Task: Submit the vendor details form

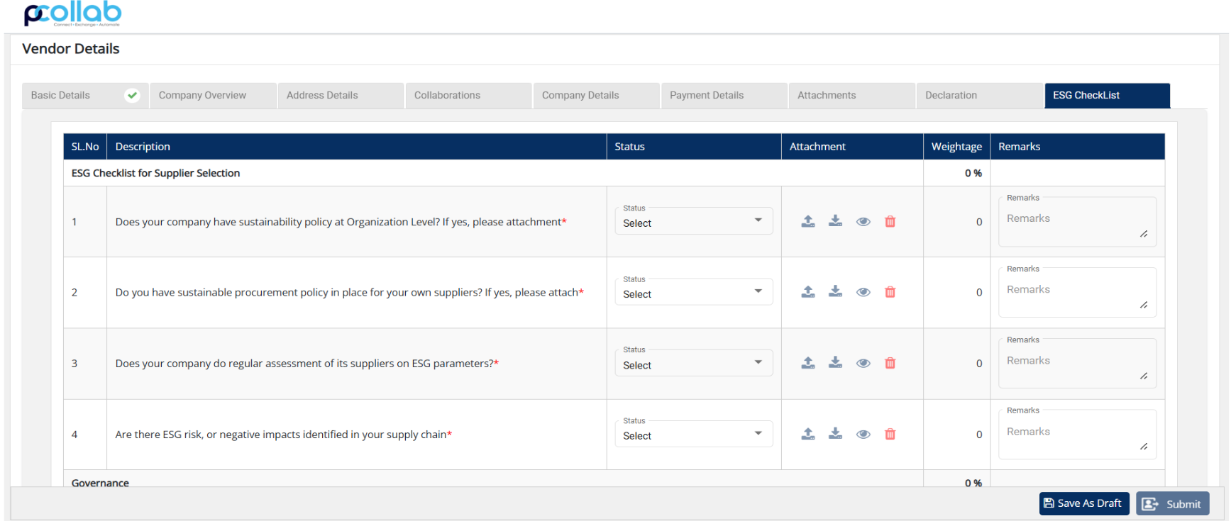Action: click(x=1172, y=503)
